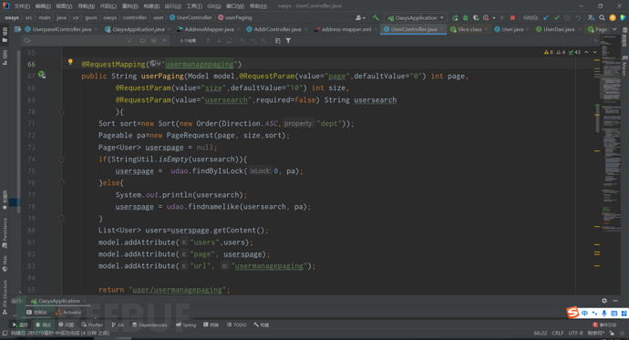Click the 'oasys' project breadcrumb
This screenshot has width=629, height=340.
pos(12,17)
